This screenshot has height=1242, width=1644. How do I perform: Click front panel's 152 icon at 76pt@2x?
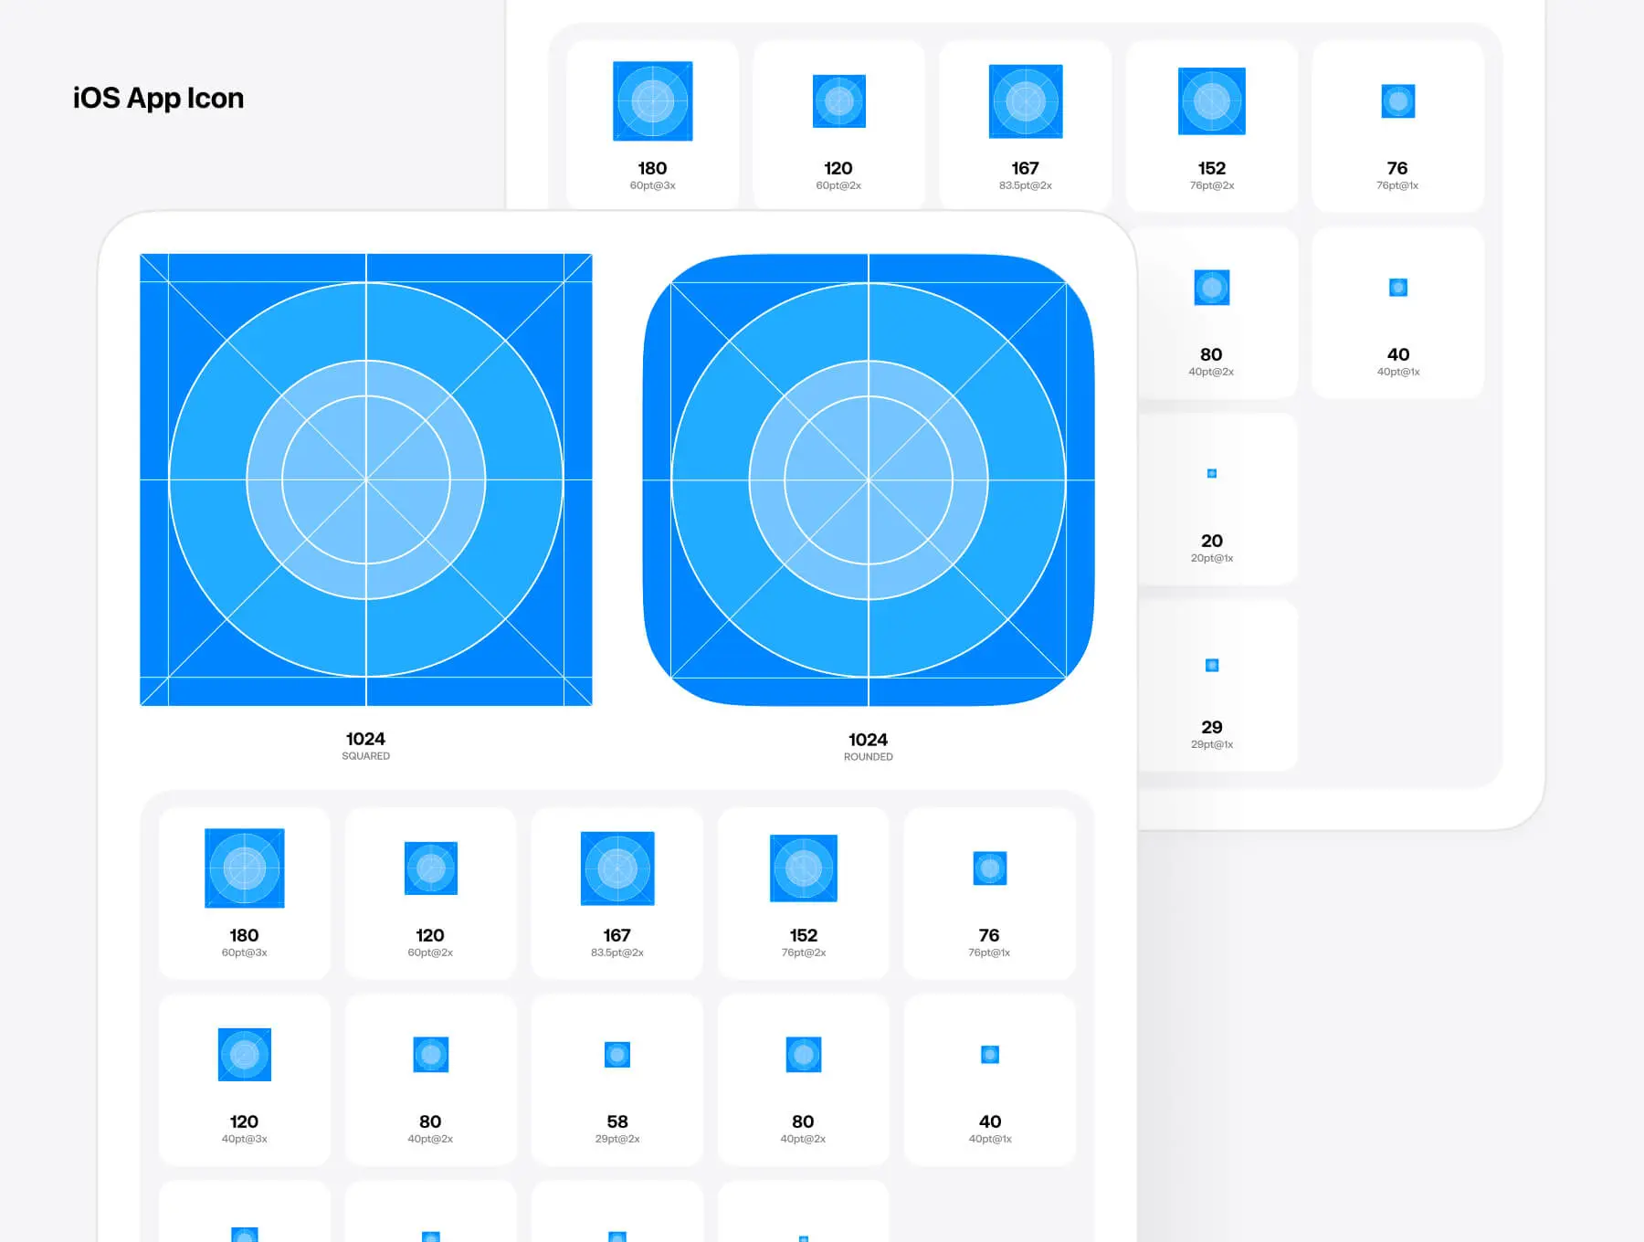click(803, 868)
